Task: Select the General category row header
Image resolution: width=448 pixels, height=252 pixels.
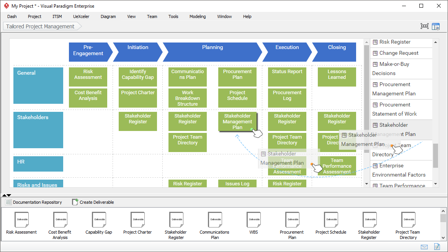Action: (x=38, y=85)
